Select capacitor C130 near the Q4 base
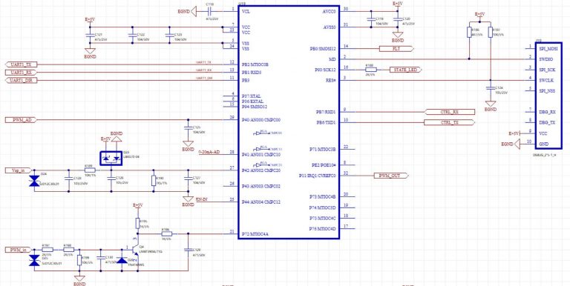Image resolution: width=570 pixels, height=286 pixels. (101, 257)
